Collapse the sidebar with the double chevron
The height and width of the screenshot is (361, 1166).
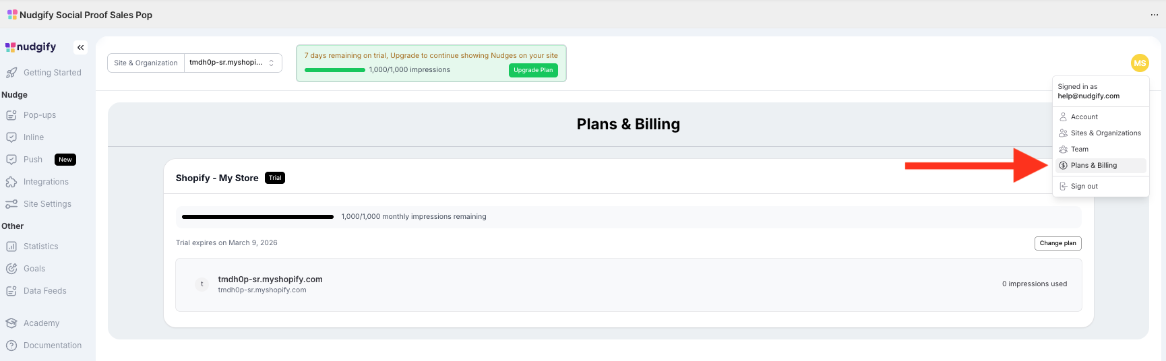(x=81, y=47)
